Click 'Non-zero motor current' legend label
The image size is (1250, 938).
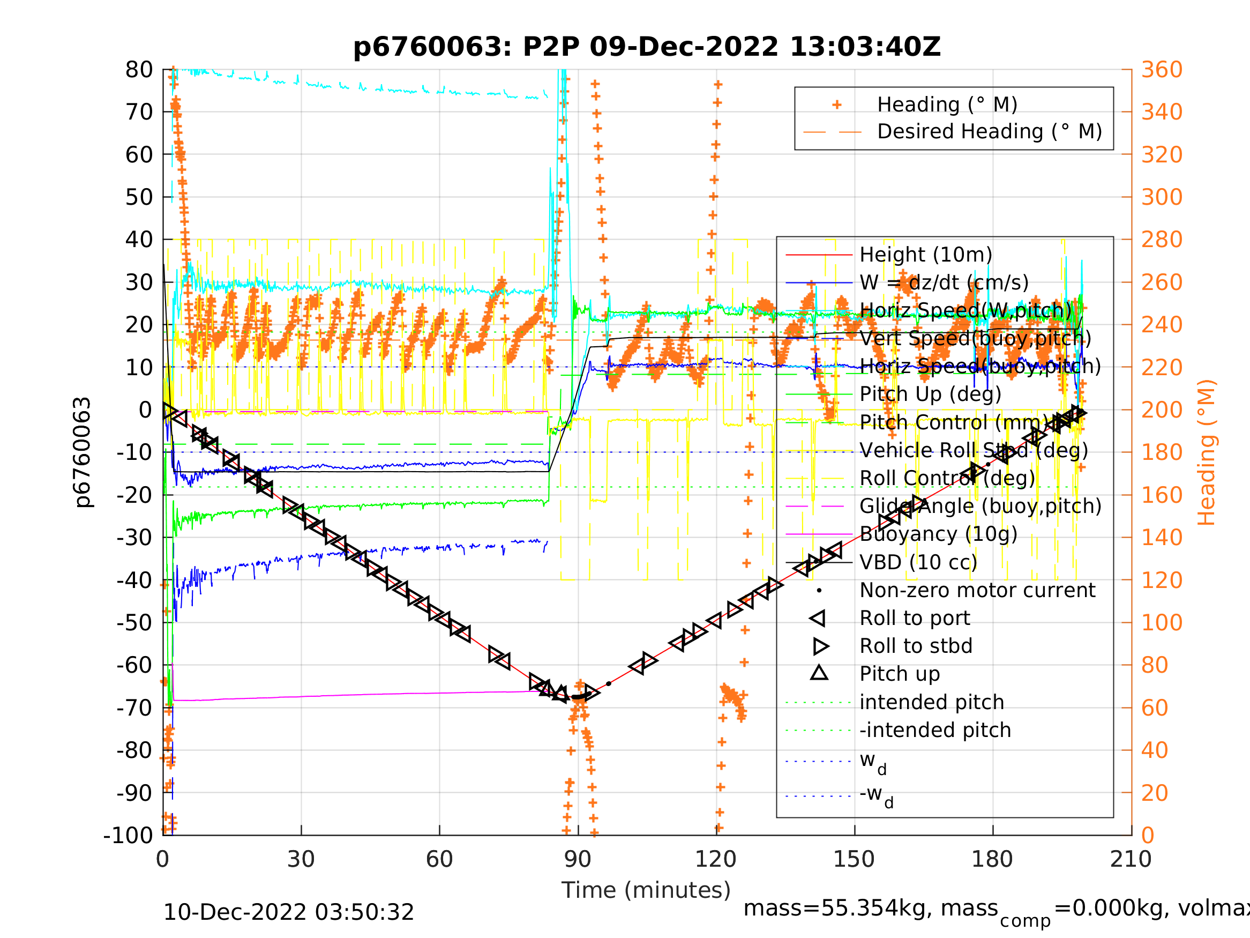[x=977, y=590]
